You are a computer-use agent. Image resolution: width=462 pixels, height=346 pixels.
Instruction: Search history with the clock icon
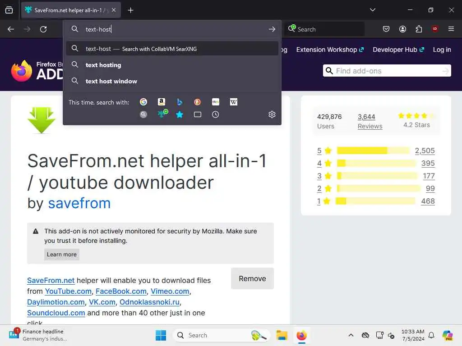click(x=215, y=114)
